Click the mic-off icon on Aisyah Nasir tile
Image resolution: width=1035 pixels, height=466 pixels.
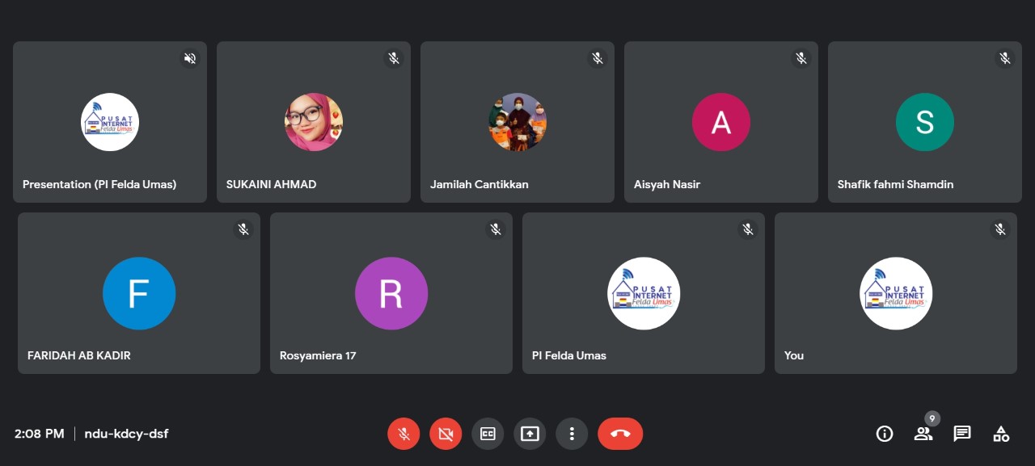pos(801,58)
